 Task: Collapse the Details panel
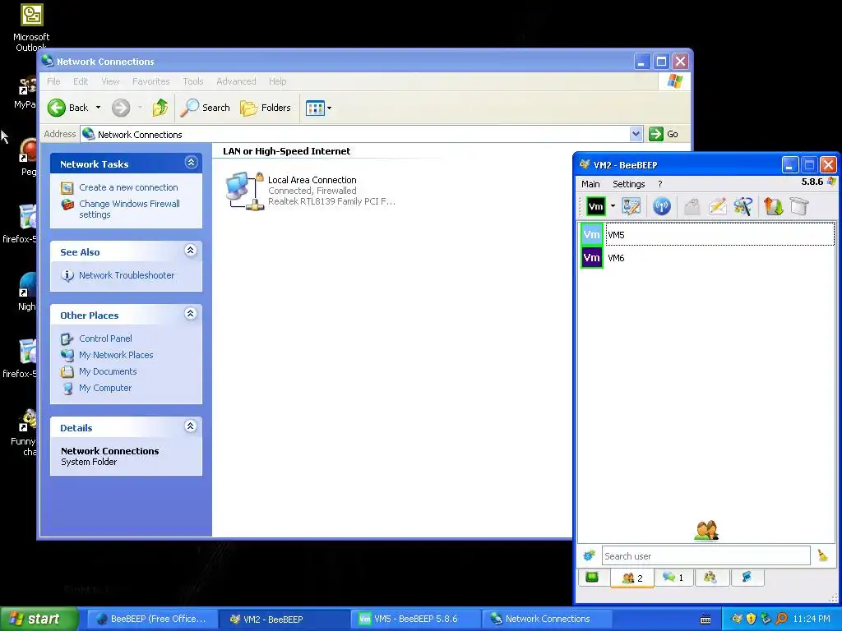pyautogui.click(x=191, y=426)
